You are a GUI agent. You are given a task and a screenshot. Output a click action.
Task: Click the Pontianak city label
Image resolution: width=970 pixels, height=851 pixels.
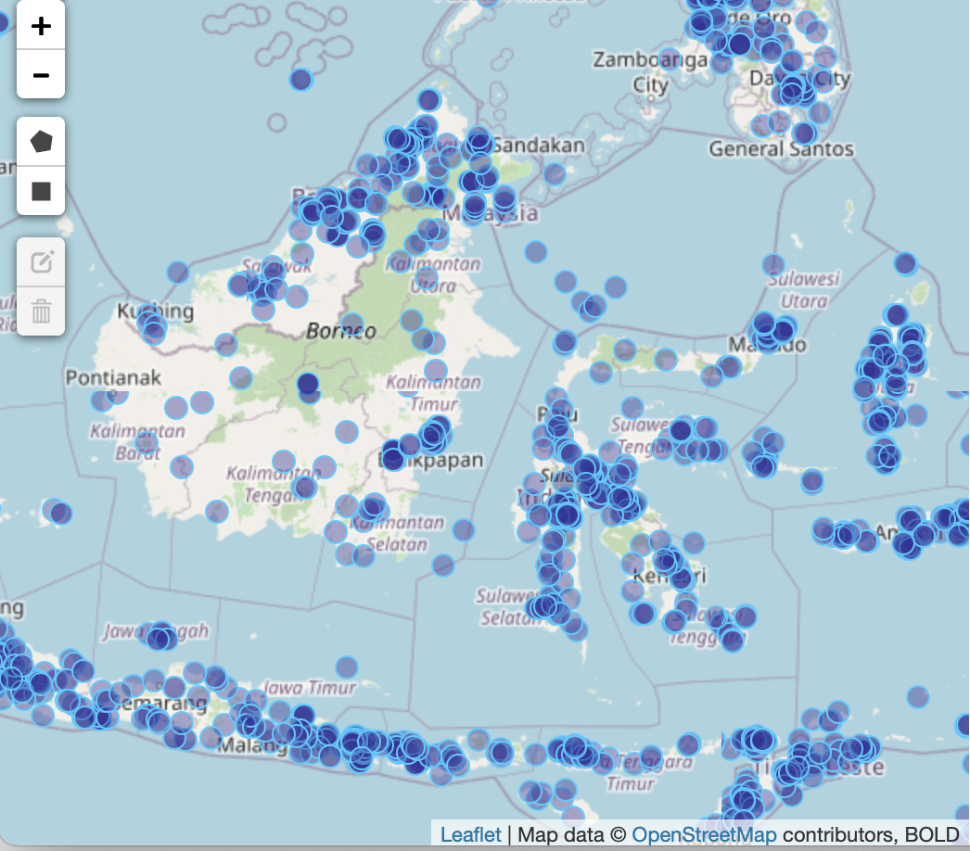pos(113,377)
